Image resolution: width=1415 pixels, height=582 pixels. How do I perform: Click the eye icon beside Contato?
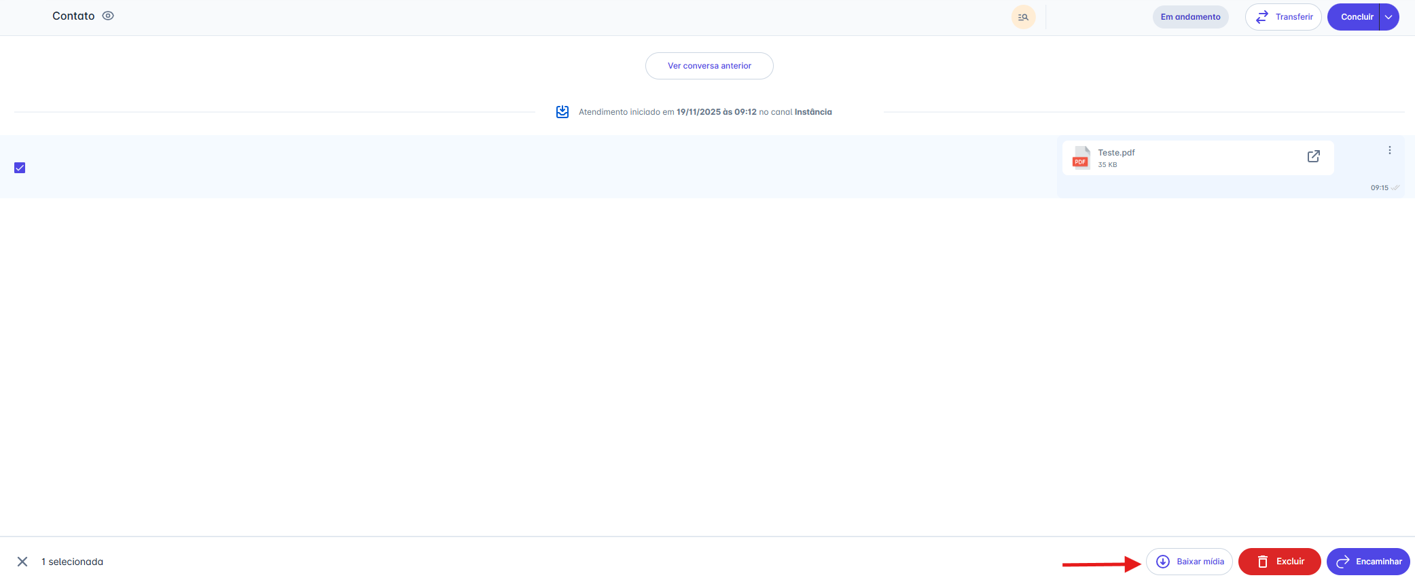pos(108,16)
